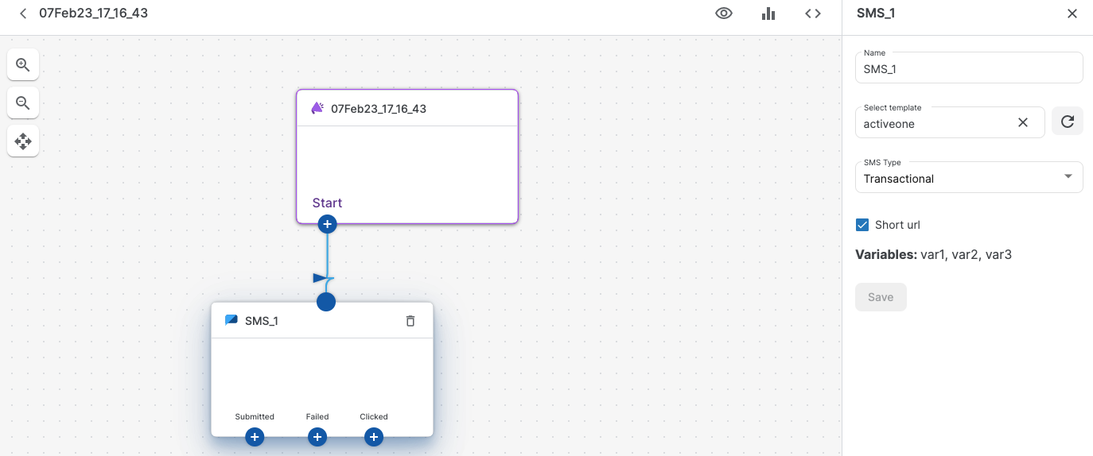The width and height of the screenshot is (1093, 456).
Task: Click the blue SMS flag icon
Action: pos(231,320)
